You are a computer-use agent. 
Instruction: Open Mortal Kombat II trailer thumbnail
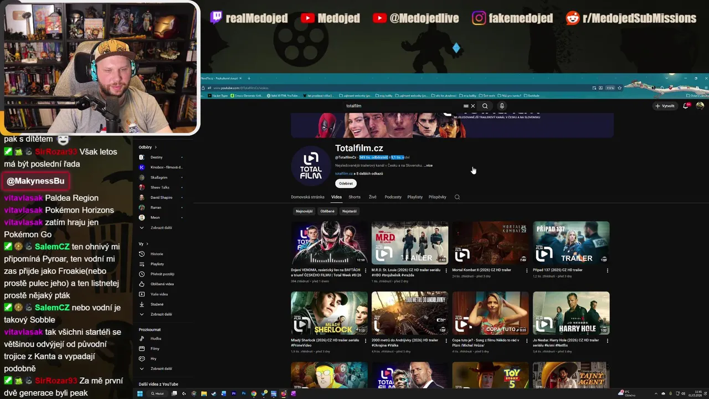click(490, 243)
